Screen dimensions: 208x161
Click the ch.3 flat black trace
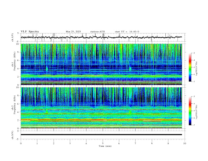point(101,135)
